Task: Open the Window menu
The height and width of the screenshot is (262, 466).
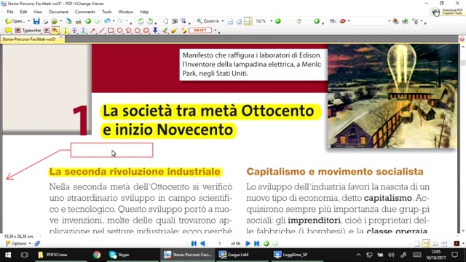Action: click(126, 12)
